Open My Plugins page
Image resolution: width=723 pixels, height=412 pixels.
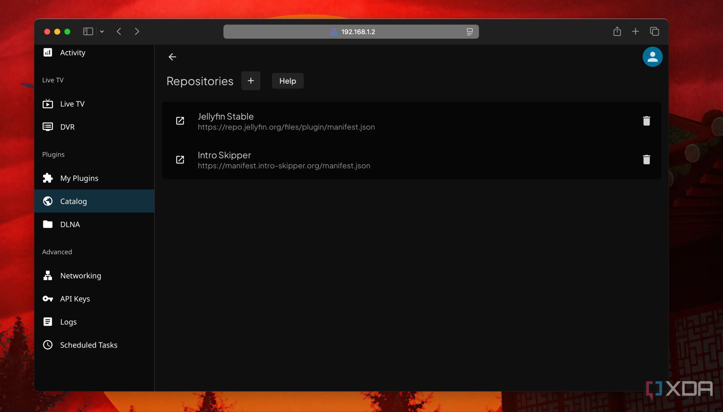click(94, 178)
